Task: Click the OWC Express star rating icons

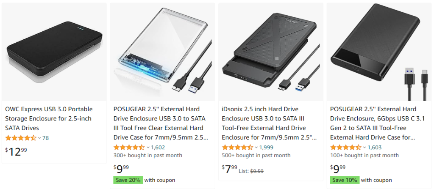Action: 21,138
